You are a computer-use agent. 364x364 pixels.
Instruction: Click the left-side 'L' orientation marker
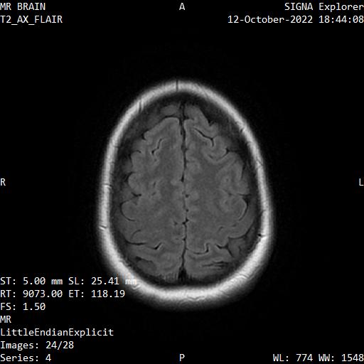tap(361, 182)
